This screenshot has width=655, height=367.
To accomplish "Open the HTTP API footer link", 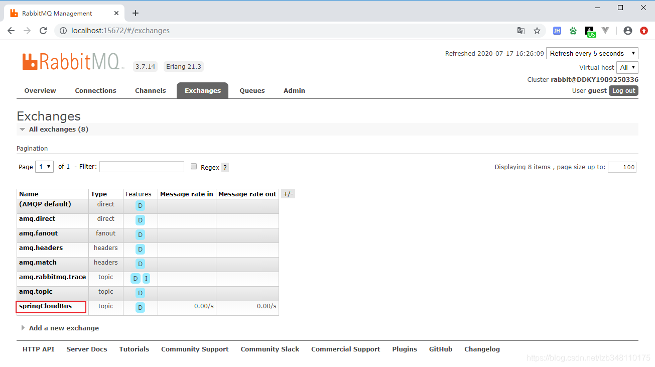I will (x=38, y=349).
